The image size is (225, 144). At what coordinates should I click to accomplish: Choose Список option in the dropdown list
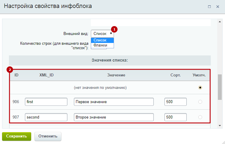click(102, 40)
